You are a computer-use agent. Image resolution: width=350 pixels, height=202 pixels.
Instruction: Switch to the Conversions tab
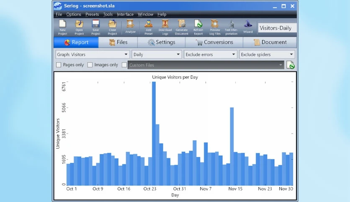(x=214, y=42)
